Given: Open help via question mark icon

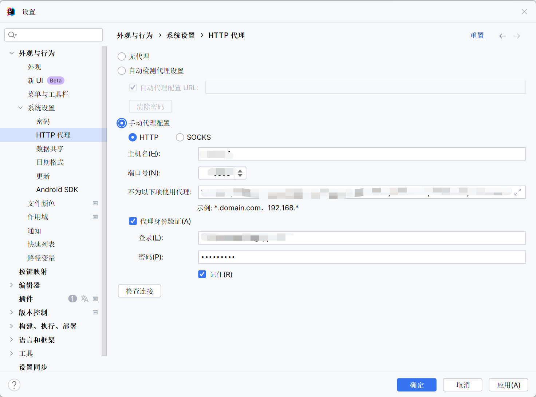Looking at the screenshot, I should pyautogui.click(x=14, y=385).
